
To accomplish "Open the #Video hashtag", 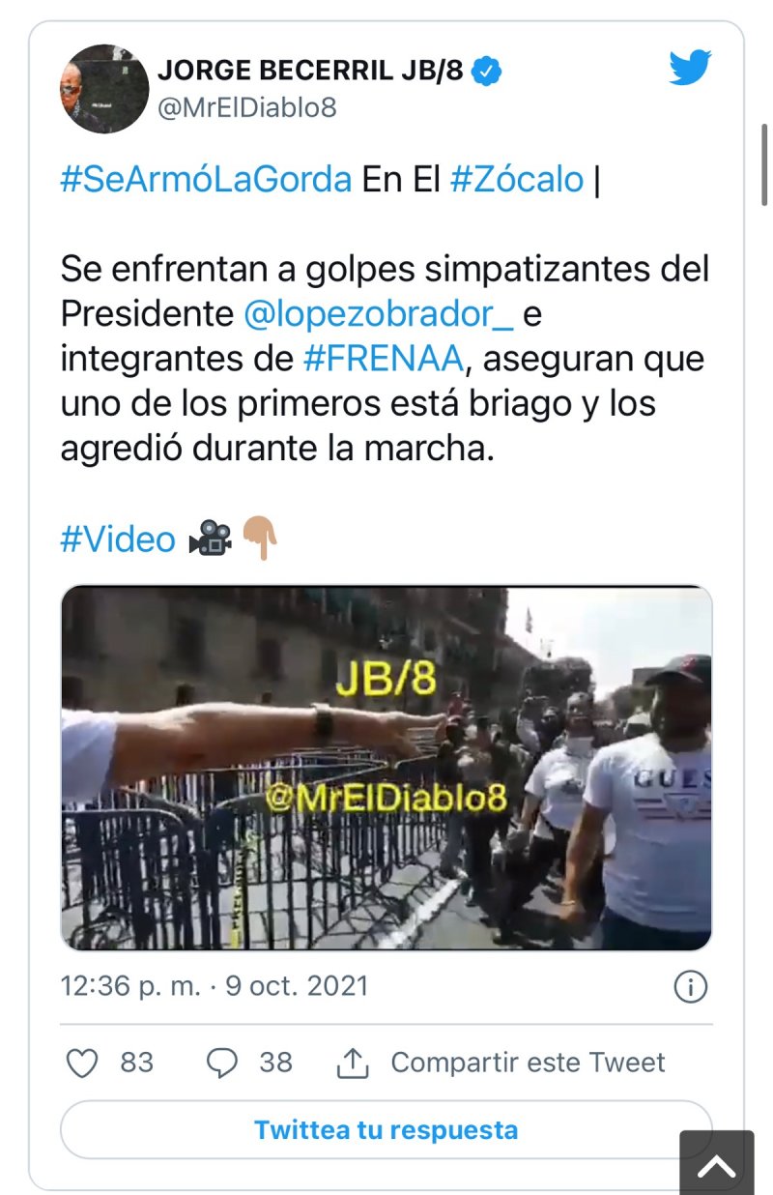I will pos(118,539).
